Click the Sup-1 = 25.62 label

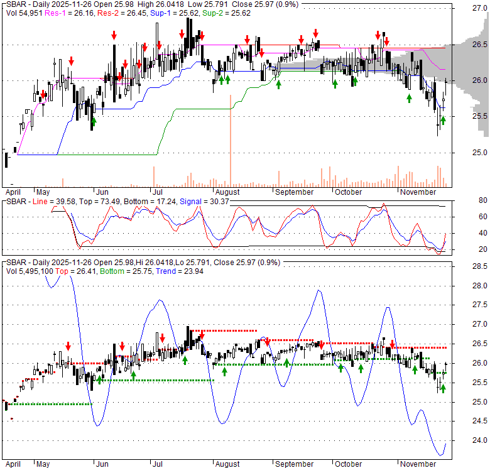coord(175,13)
